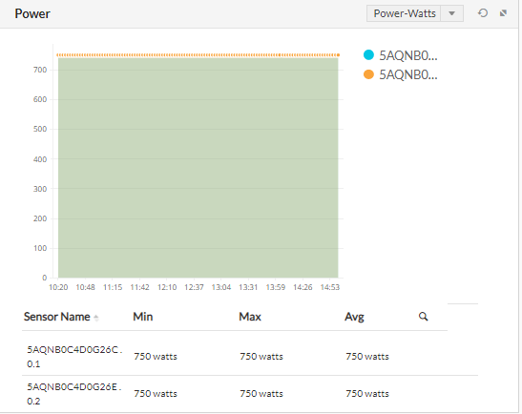This screenshot has height=414, width=522.
Task: Click the 14:53 time axis label
Action: click(x=330, y=287)
